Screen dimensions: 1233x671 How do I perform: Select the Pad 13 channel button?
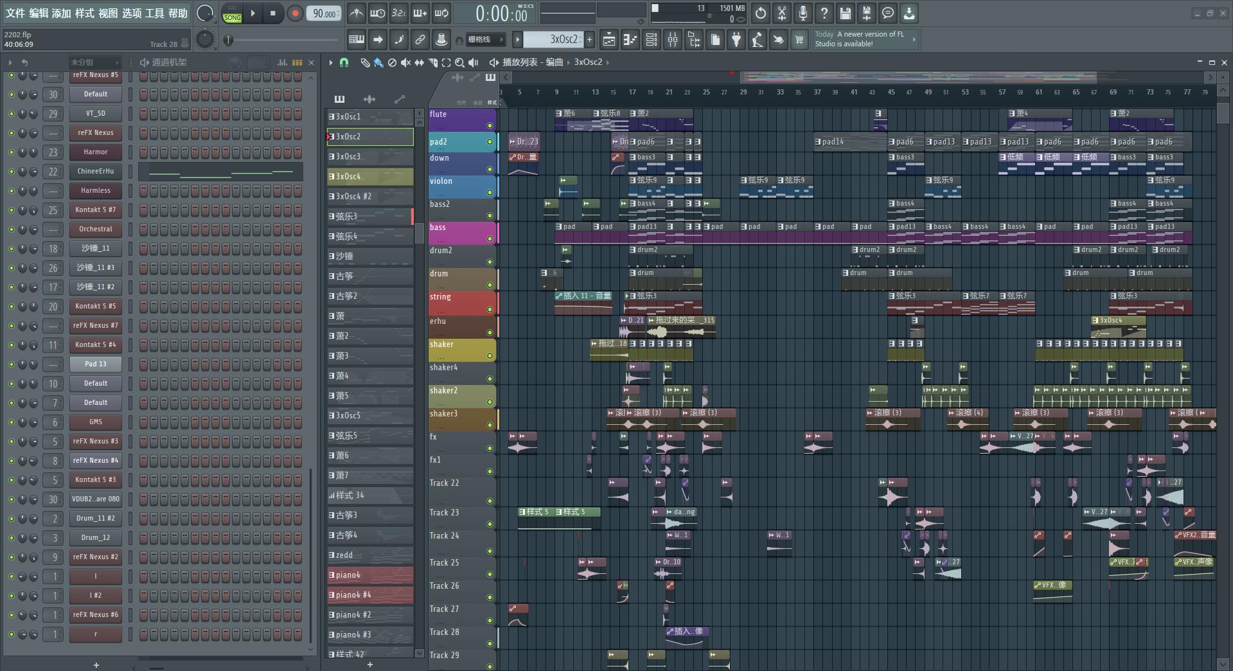tap(96, 364)
